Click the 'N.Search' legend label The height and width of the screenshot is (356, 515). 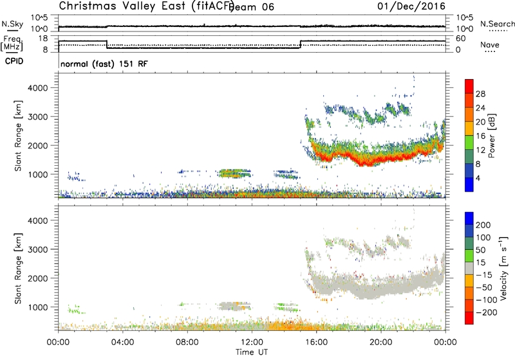click(497, 24)
